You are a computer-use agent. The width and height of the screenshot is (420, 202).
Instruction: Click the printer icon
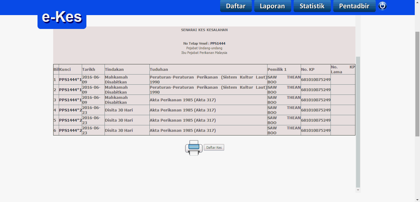click(194, 147)
